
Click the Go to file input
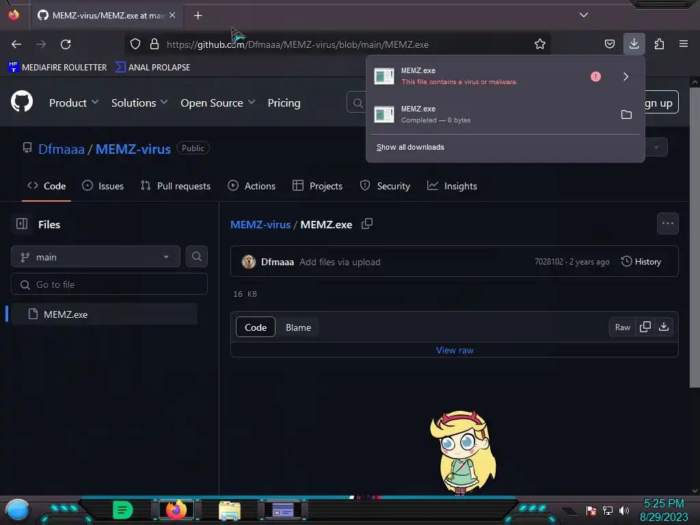click(109, 284)
